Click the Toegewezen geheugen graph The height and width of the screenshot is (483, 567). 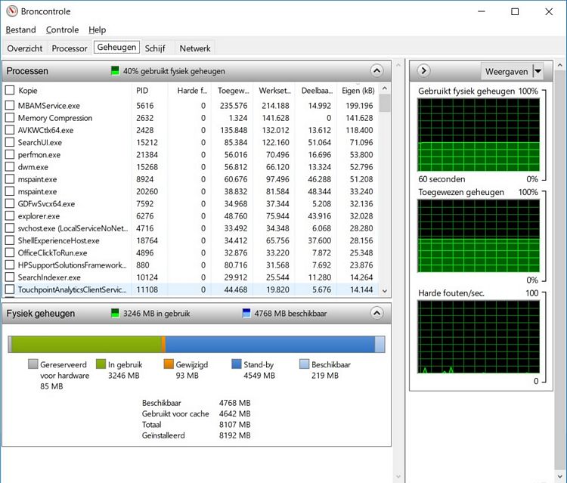click(x=479, y=236)
